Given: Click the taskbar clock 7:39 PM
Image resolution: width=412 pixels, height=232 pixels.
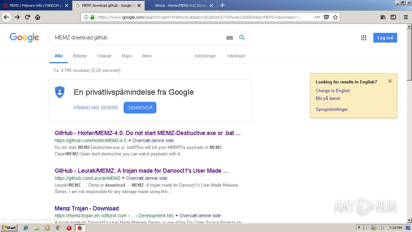Looking at the screenshot, I should (x=395, y=228).
